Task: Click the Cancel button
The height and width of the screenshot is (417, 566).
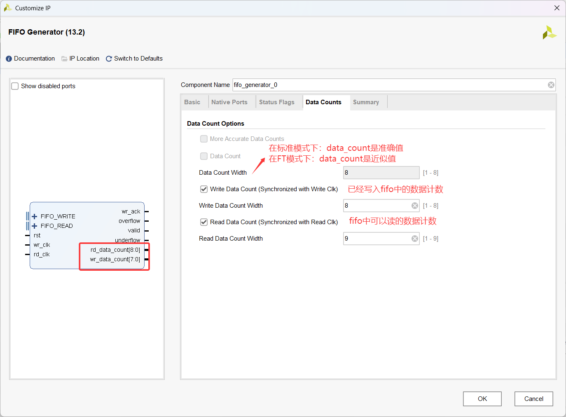Action: coord(534,399)
